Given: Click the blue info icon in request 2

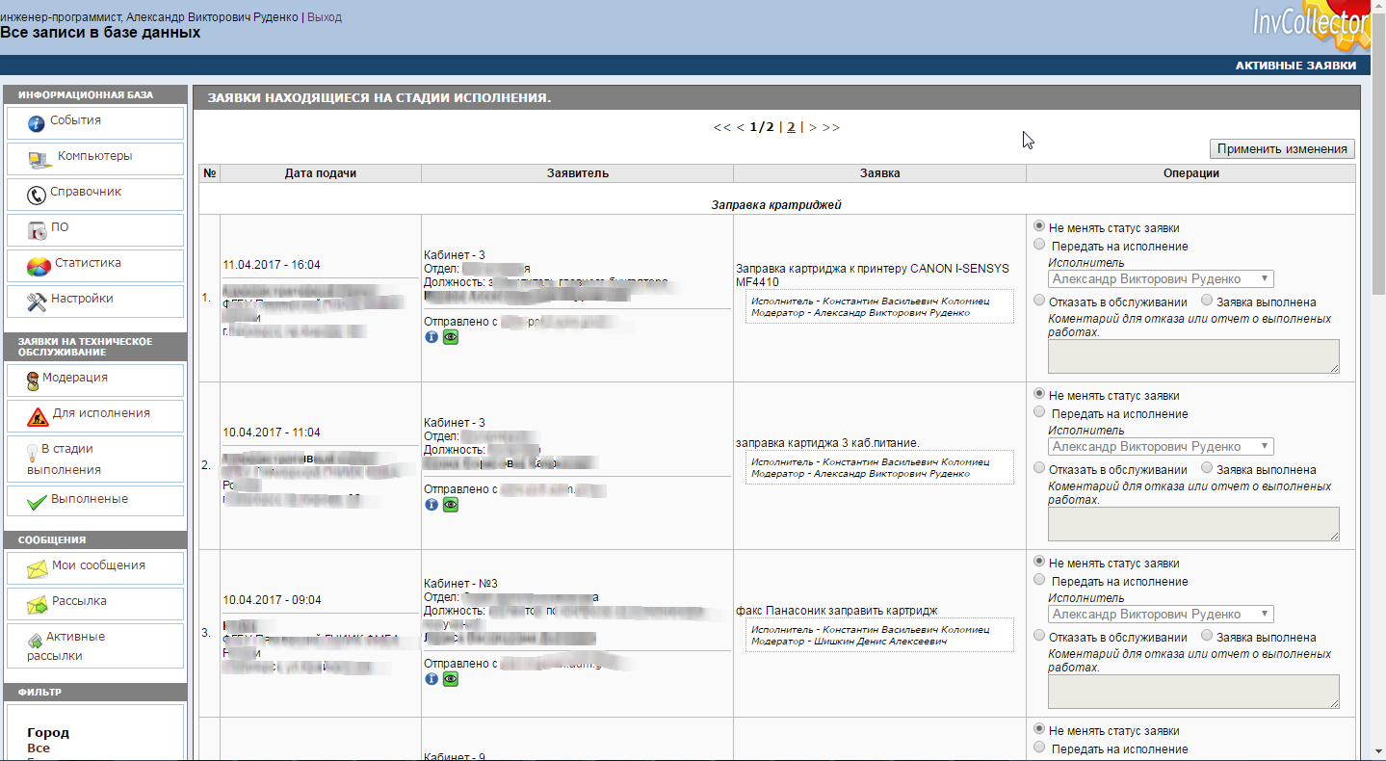Looking at the screenshot, I should [x=431, y=505].
